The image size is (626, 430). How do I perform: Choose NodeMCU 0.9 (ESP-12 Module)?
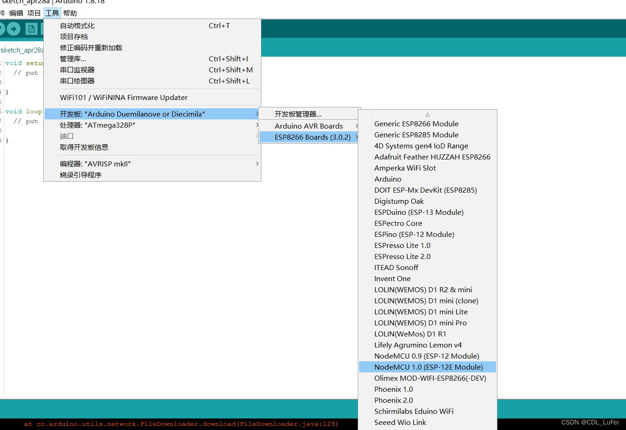coord(428,356)
